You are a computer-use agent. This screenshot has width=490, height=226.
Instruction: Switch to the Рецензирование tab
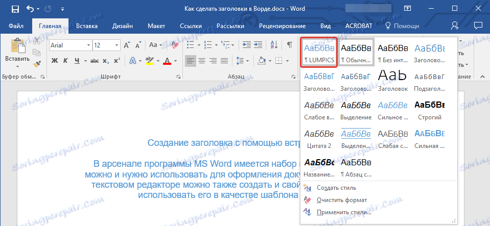coord(282,26)
